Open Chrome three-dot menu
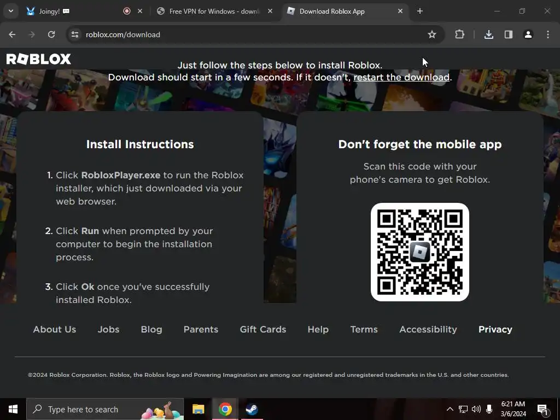This screenshot has width=560, height=420. 548,34
